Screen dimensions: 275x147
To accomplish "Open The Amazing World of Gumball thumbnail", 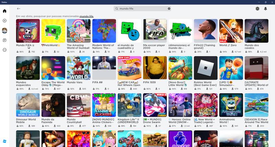I will (79, 31).
